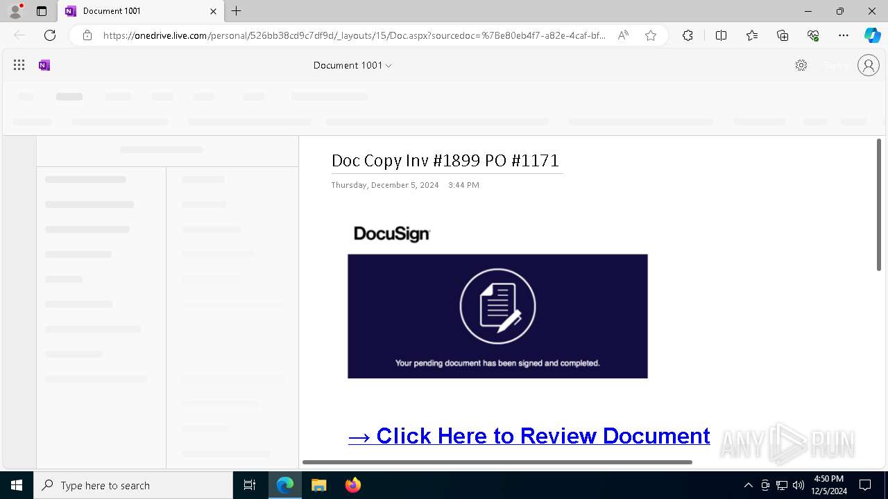Open the Favorites list icon
Screen dimensions: 888x499
[x=752, y=35]
